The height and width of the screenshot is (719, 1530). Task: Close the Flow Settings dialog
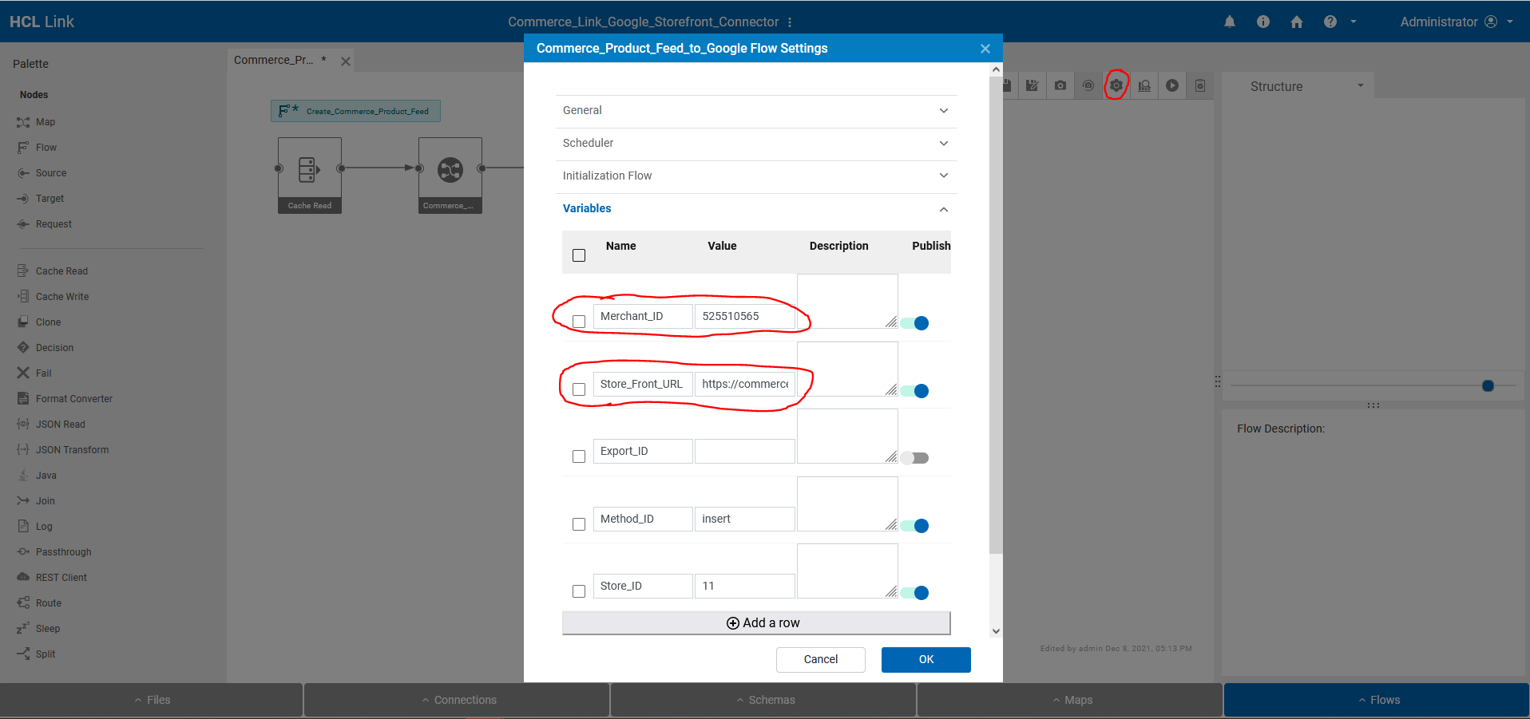[985, 49]
